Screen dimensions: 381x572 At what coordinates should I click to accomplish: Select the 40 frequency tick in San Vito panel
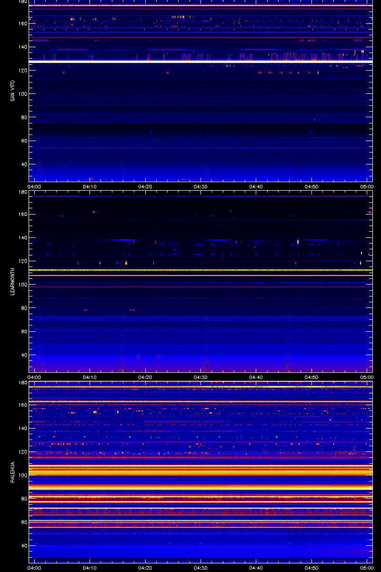(x=25, y=164)
